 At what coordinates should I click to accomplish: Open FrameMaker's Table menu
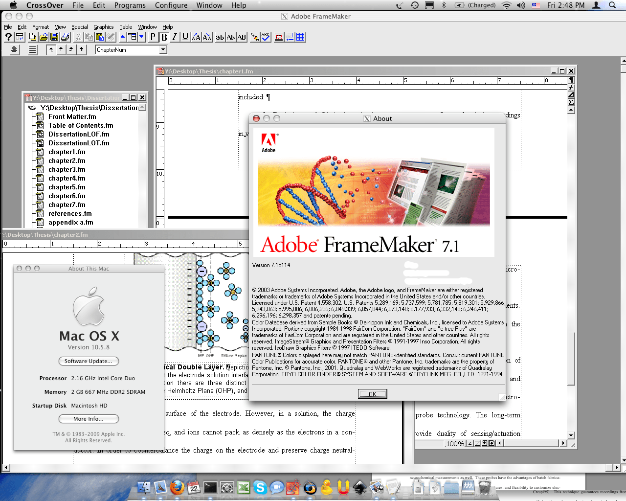(126, 27)
